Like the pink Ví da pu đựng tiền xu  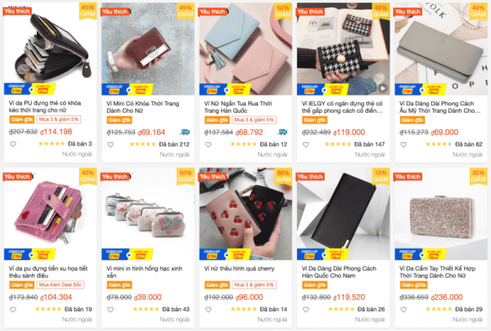click(x=13, y=310)
